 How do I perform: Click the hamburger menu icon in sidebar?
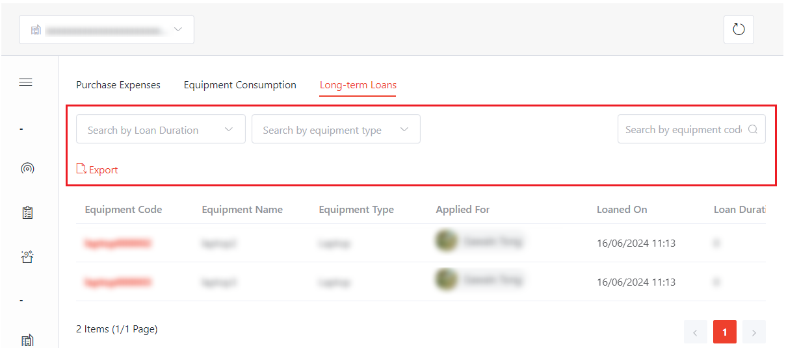click(26, 82)
